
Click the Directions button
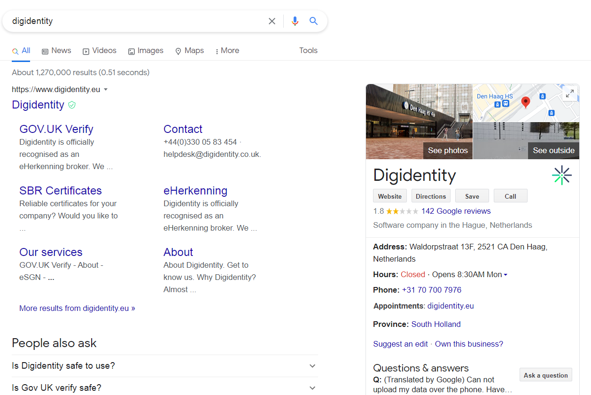[431, 196]
